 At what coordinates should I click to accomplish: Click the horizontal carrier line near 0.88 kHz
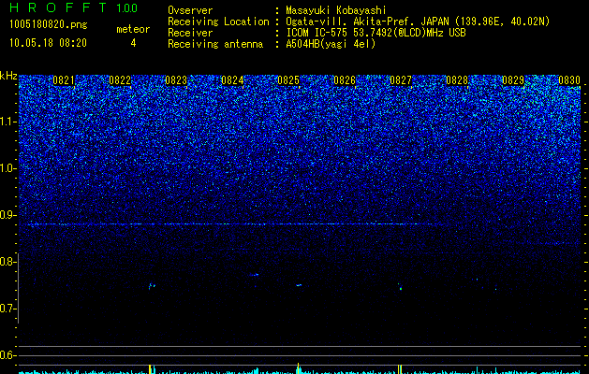[x=233, y=224]
